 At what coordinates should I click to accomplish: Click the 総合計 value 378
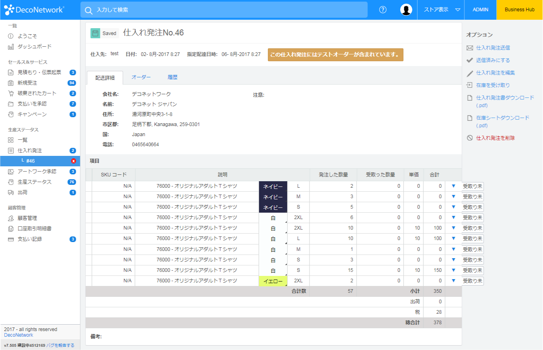click(x=437, y=323)
